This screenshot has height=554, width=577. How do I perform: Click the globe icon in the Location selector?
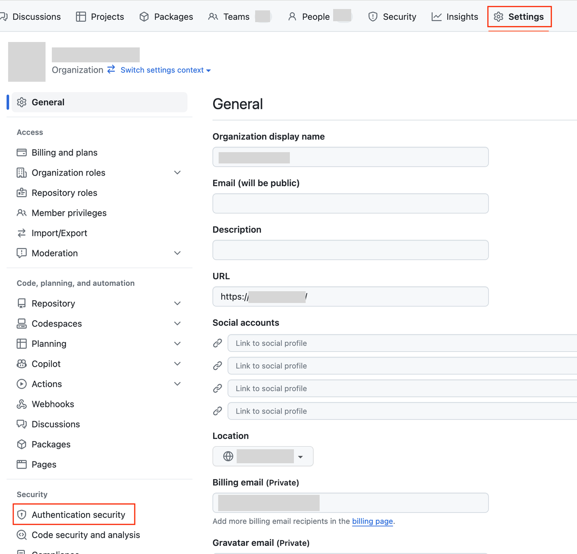(x=228, y=456)
